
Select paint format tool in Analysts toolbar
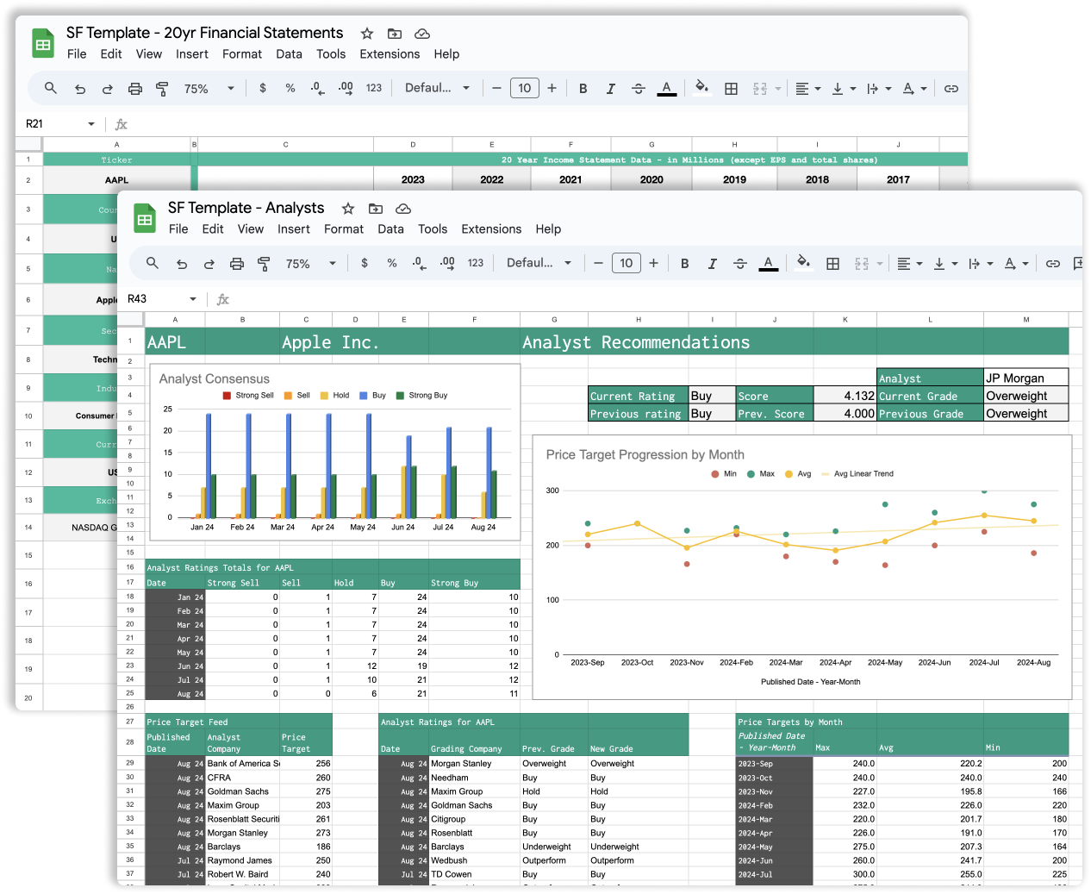coord(264,263)
